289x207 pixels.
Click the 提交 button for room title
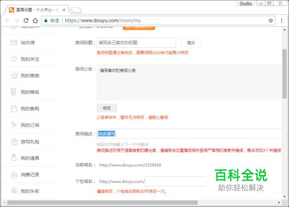(x=191, y=43)
